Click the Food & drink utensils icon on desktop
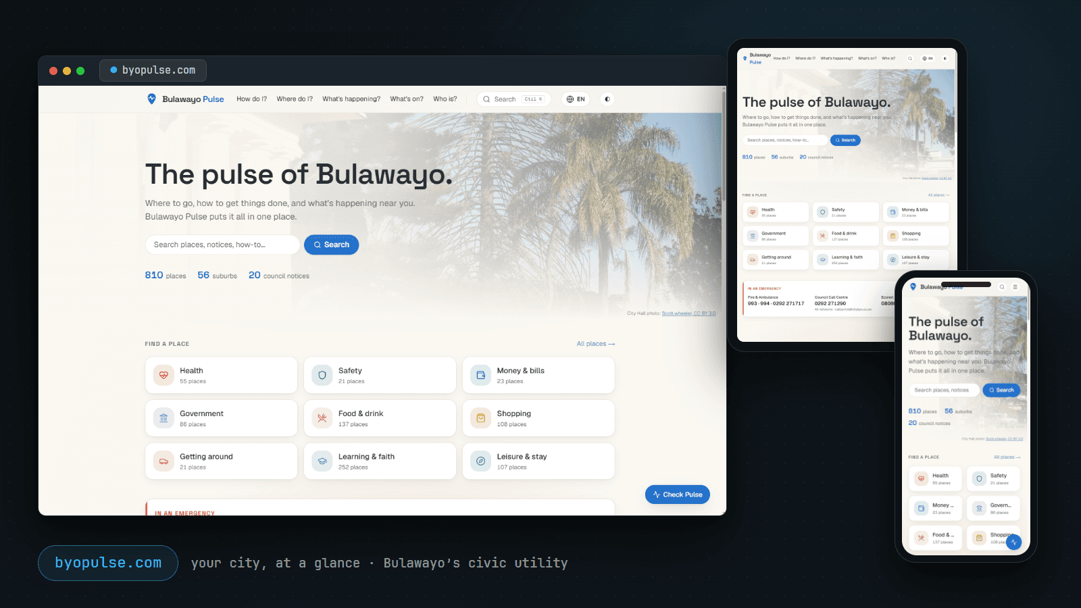The width and height of the screenshot is (1081, 608). coord(322,418)
